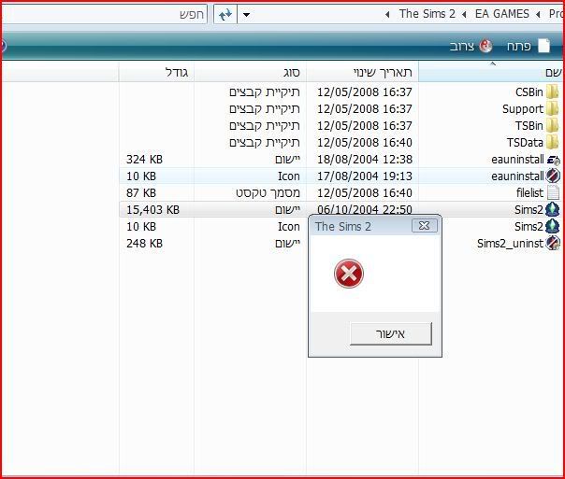565x479 pixels.
Task: Click the Sims2_uninst file icon
Action: coord(553,244)
